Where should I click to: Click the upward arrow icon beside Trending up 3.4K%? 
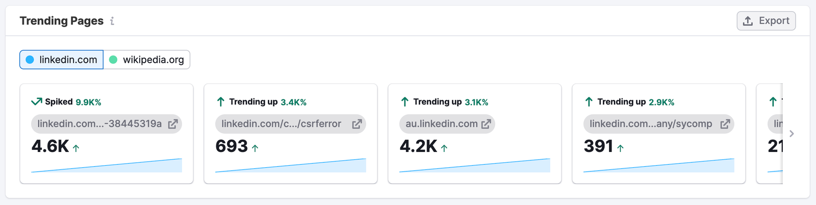coord(221,101)
